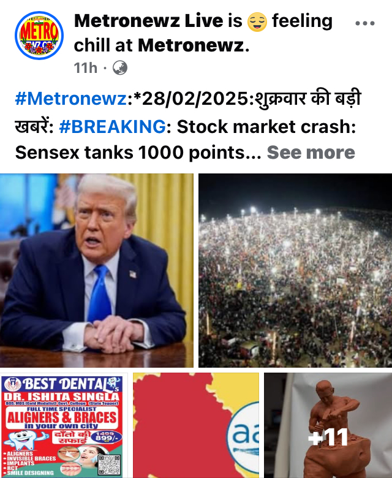This screenshot has width=392, height=478.
Task: Tap the Aligners & Braces banner text
Action: (x=62, y=417)
